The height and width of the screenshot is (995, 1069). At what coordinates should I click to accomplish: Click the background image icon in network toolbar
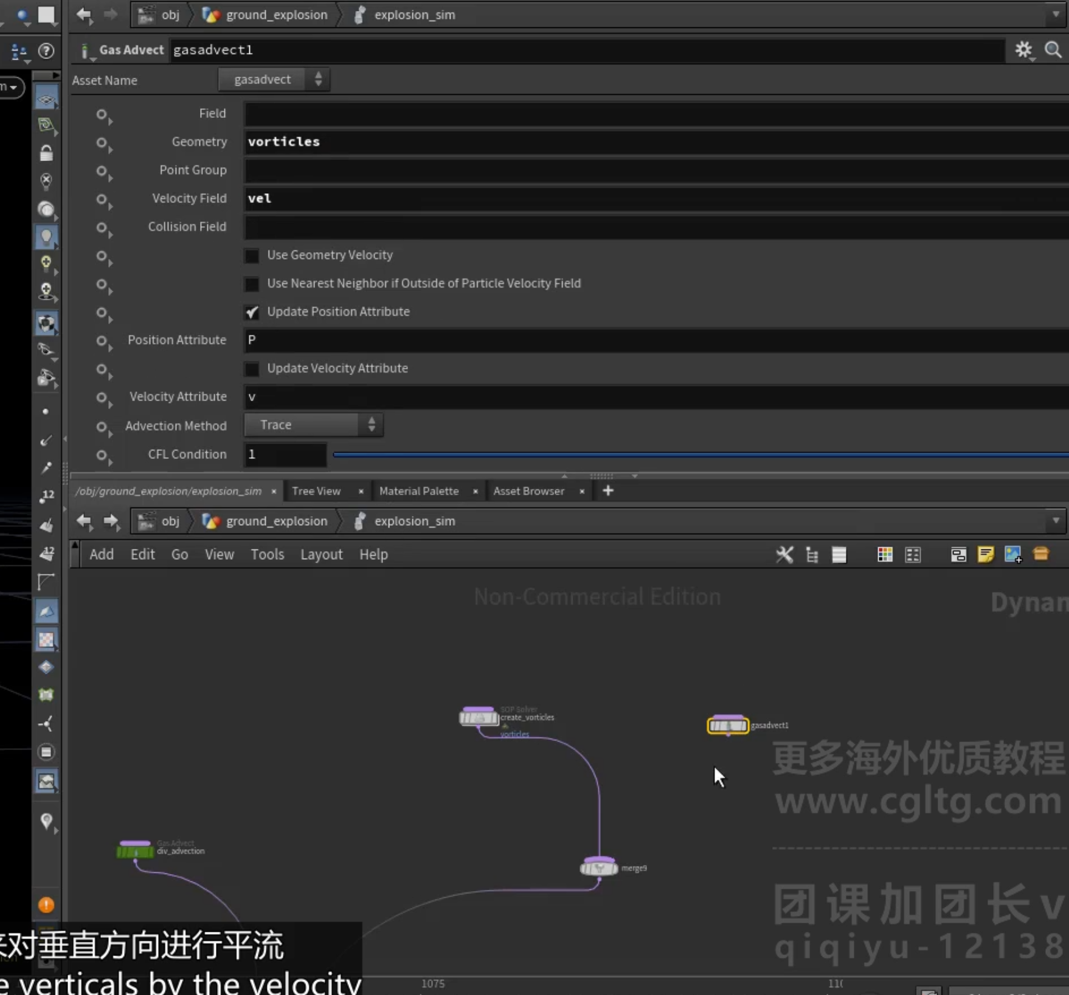[1013, 554]
